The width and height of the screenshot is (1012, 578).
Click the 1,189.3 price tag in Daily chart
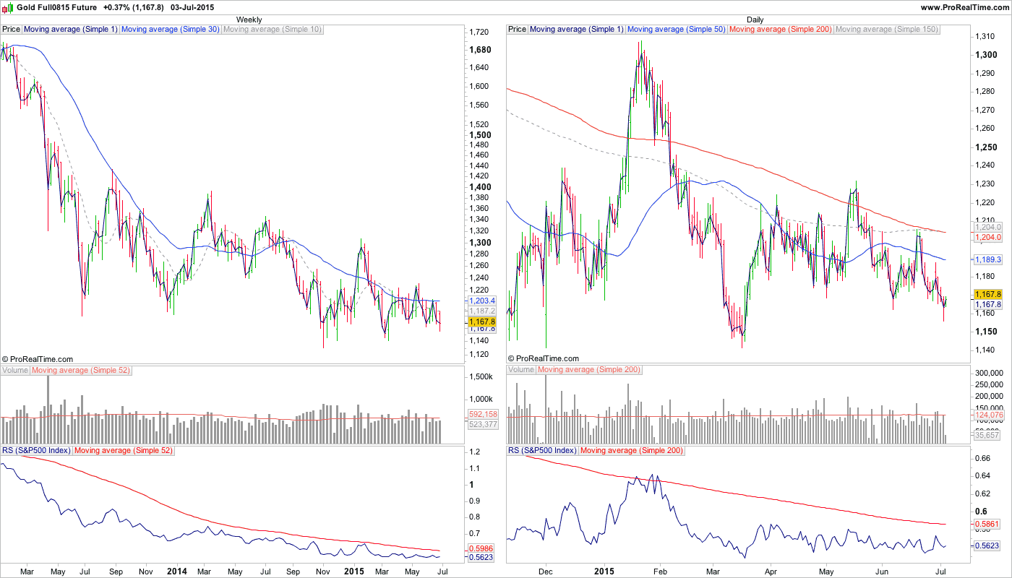coord(987,259)
